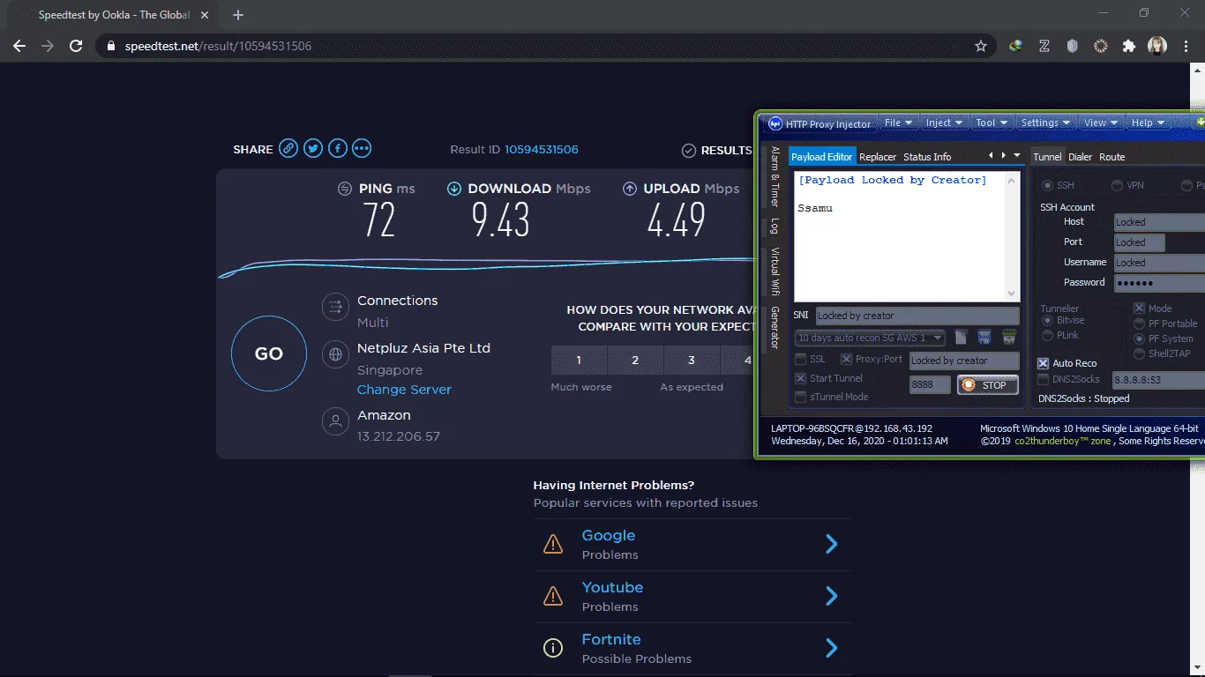Share the result on Facebook

pos(338,149)
